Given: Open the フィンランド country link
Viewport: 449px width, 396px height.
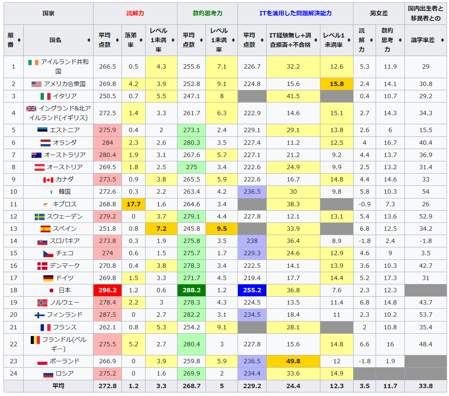Looking at the screenshot, I should (64, 315).
